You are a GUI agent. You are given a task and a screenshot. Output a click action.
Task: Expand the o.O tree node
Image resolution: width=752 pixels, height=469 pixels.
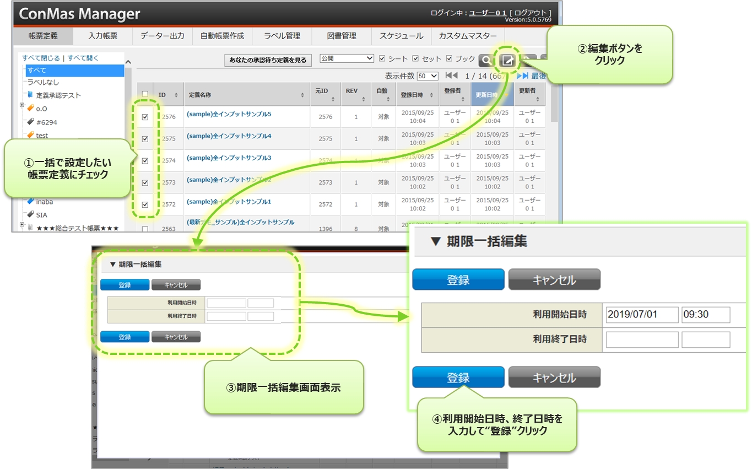22,105
